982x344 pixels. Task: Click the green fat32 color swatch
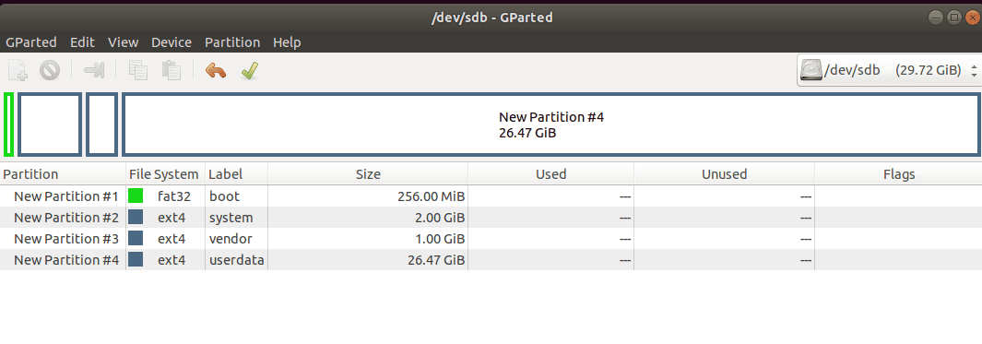click(x=136, y=196)
